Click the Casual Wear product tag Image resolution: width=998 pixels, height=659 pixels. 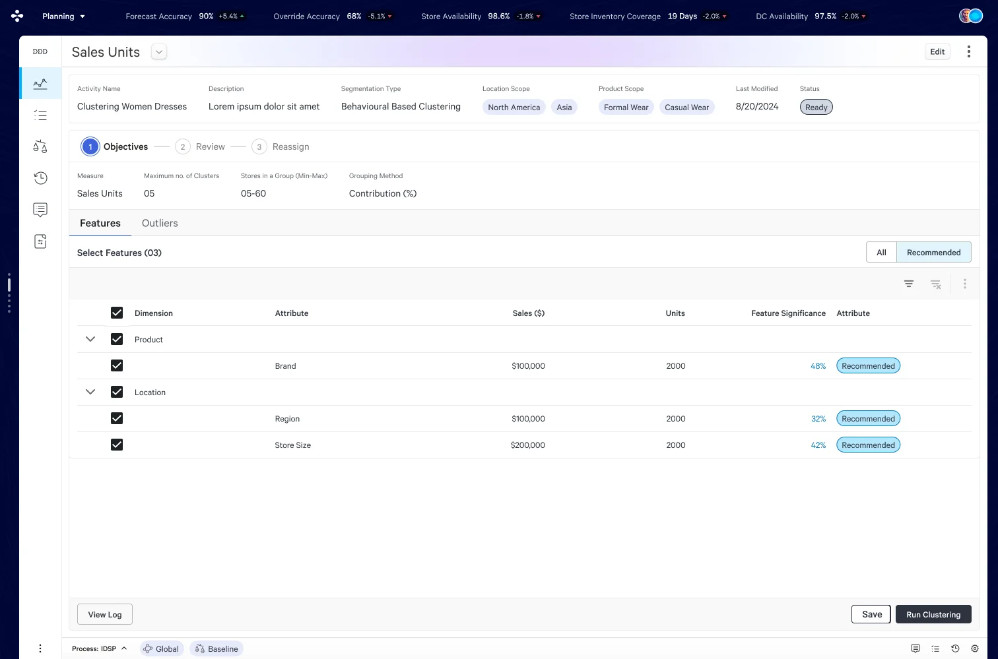pyautogui.click(x=687, y=107)
